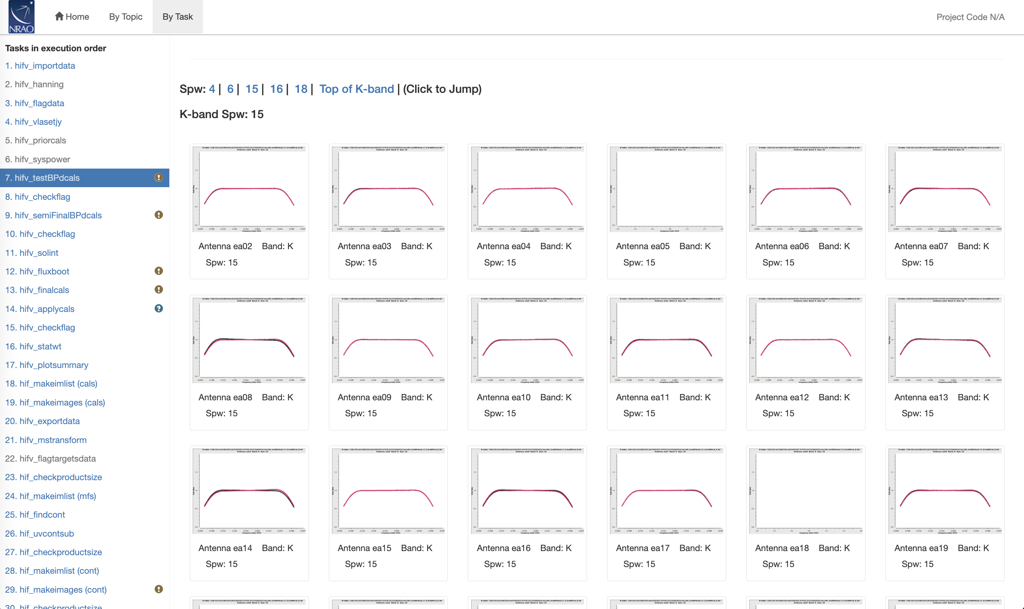Open Antenna ea19 bandpass plot thumbnail
The width and height of the screenshot is (1024, 609).
tap(945, 491)
